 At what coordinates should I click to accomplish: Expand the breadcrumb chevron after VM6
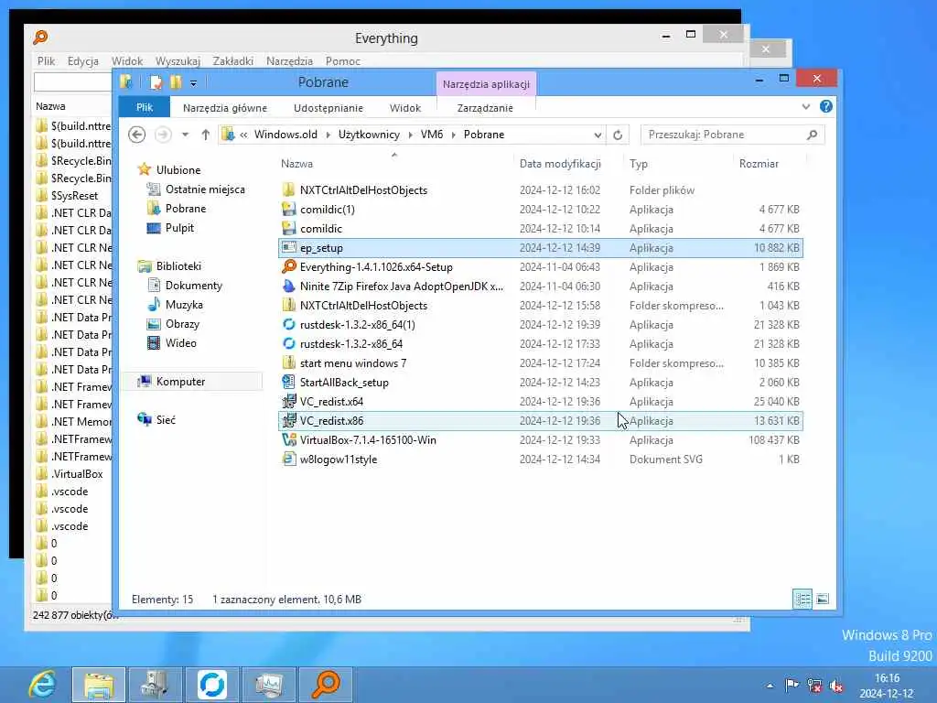pos(454,135)
